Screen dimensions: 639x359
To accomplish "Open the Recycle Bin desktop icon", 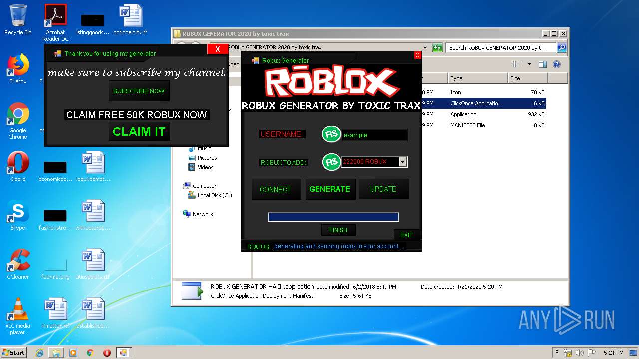I will [18, 20].
